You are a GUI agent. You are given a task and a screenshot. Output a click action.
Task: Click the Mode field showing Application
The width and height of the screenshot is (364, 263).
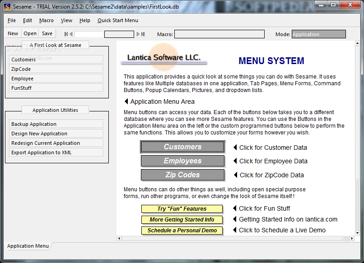point(319,34)
